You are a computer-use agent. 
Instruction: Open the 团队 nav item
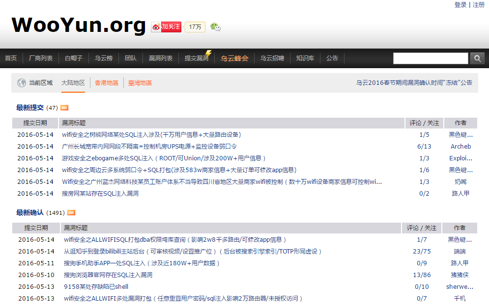(131, 58)
